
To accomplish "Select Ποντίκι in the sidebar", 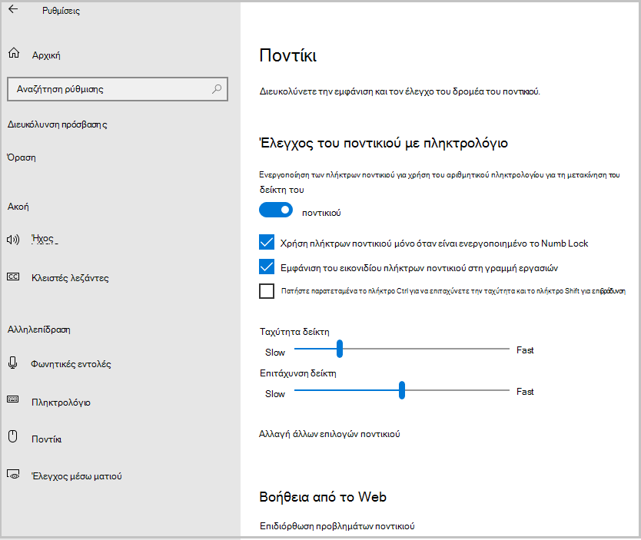I will 47,439.
